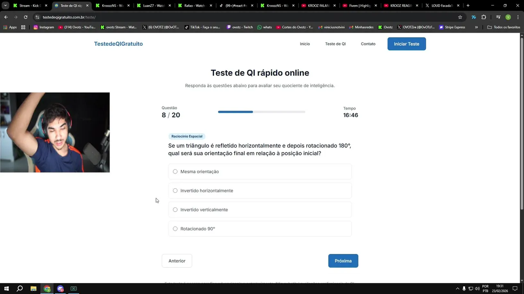Screen dimensions: 524x294
Task: Expand the hidden bookmarks chevron
Action: tap(476, 27)
